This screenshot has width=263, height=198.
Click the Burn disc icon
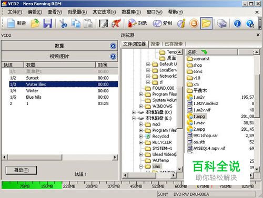tap(132, 23)
